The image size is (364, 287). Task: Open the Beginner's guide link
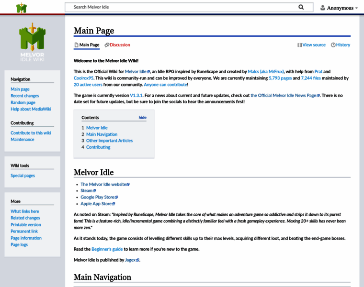click(x=107, y=249)
